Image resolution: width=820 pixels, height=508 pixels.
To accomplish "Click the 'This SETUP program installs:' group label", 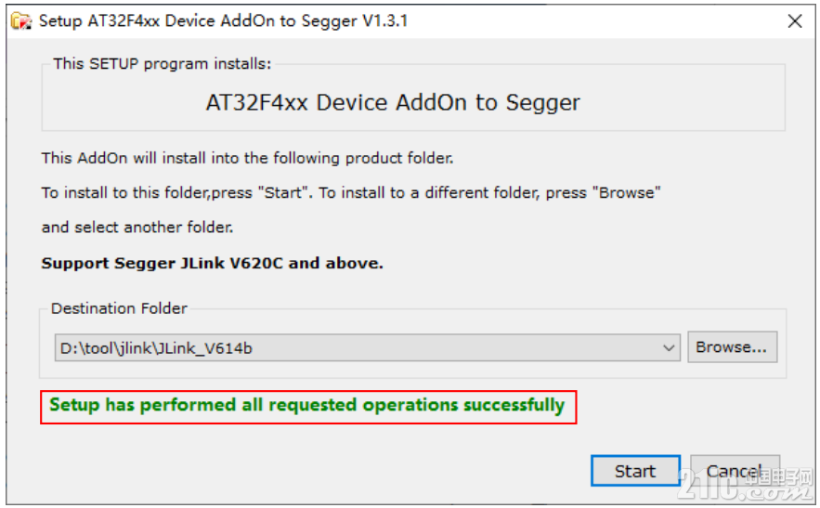I will 163,64.
